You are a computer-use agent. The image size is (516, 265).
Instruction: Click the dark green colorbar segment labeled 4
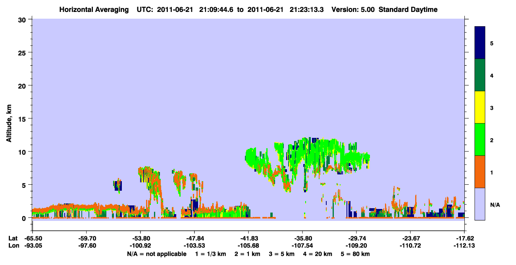tap(480, 75)
